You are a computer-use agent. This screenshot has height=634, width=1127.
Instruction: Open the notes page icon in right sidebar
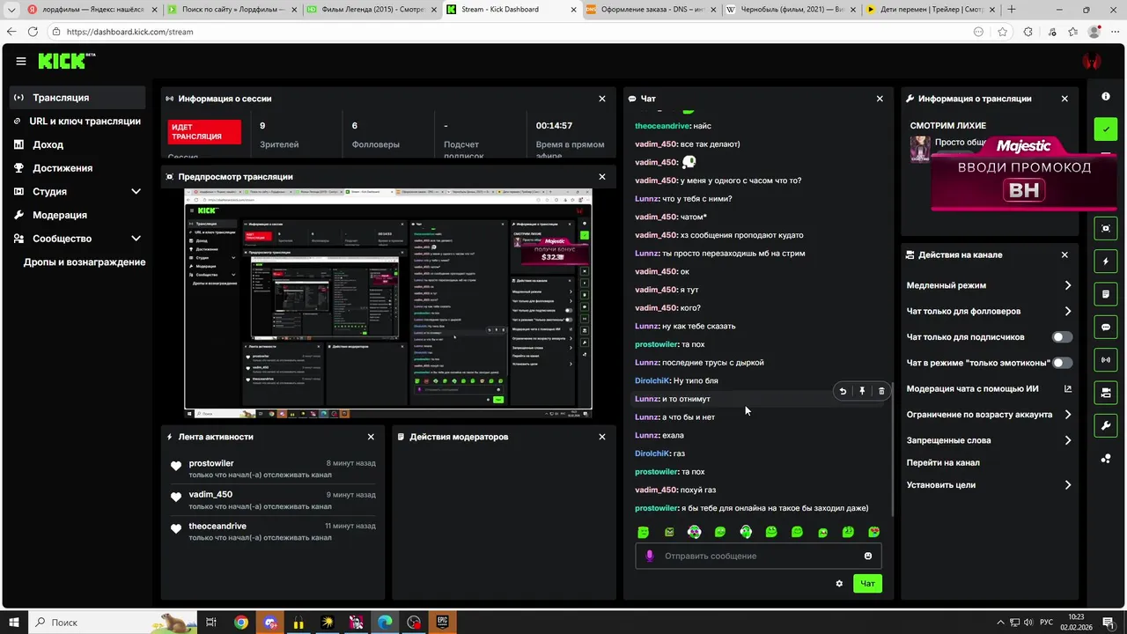coord(1106,294)
